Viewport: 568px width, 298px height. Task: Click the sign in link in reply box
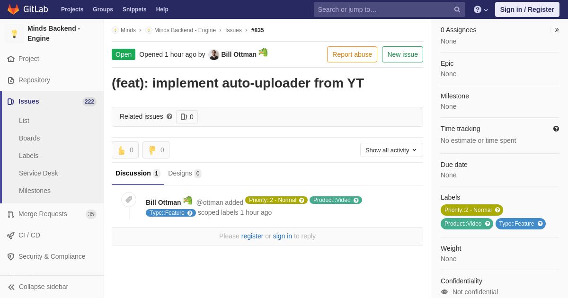click(x=283, y=236)
